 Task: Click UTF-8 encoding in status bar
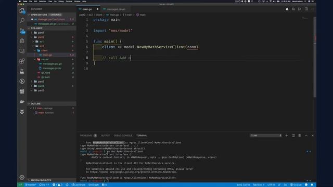(x=271, y=185)
